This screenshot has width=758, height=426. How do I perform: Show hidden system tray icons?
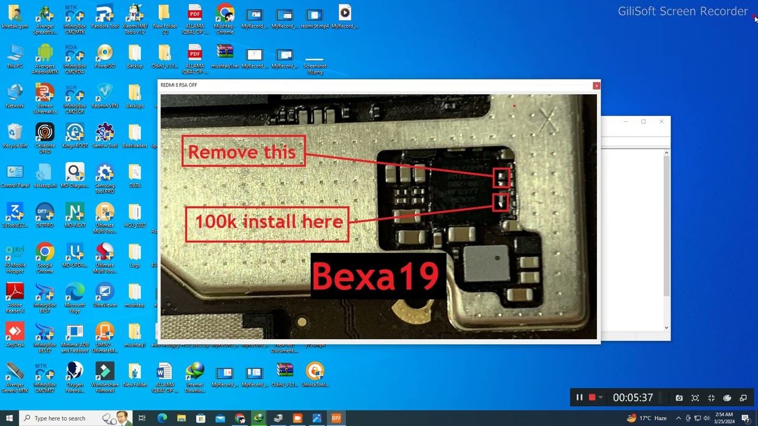click(x=679, y=418)
